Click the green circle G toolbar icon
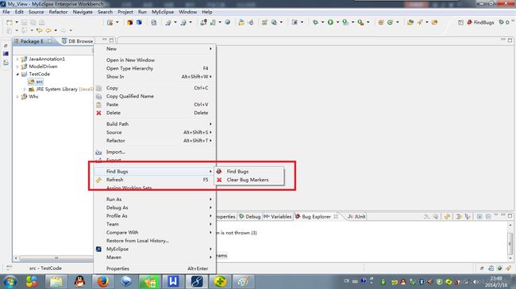The height and width of the screenshot is (289, 516). pyautogui.click(x=390, y=22)
